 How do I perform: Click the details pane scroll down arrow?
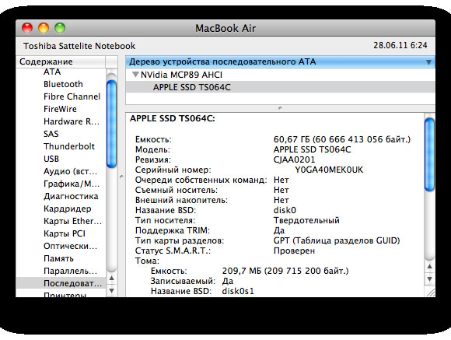429,279
